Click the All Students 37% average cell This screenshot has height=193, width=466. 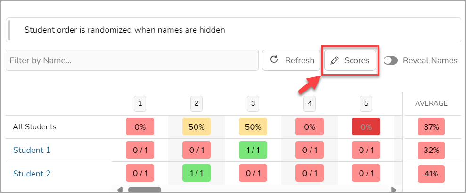click(x=431, y=127)
